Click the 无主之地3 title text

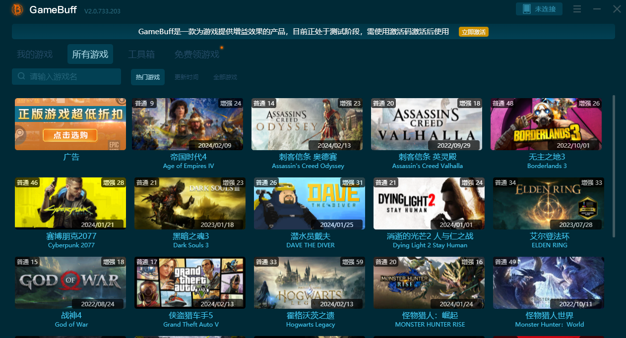tap(547, 157)
